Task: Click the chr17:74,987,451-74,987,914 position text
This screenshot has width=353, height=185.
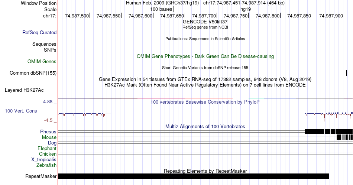Action: [x=244, y=3]
